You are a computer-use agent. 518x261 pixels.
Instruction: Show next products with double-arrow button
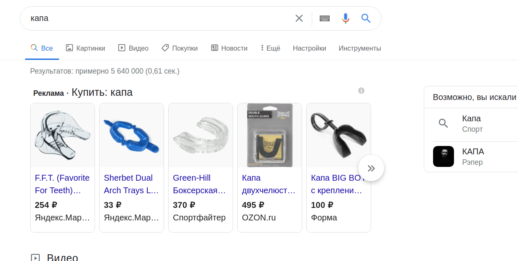pos(371,168)
